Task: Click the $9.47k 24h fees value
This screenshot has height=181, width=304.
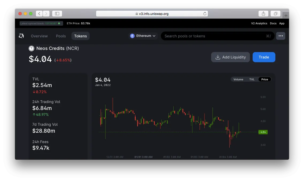Action: (41, 148)
